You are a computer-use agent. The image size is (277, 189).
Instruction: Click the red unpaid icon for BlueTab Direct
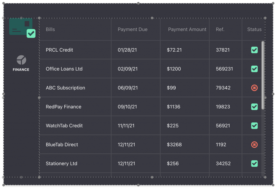point(254,145)
